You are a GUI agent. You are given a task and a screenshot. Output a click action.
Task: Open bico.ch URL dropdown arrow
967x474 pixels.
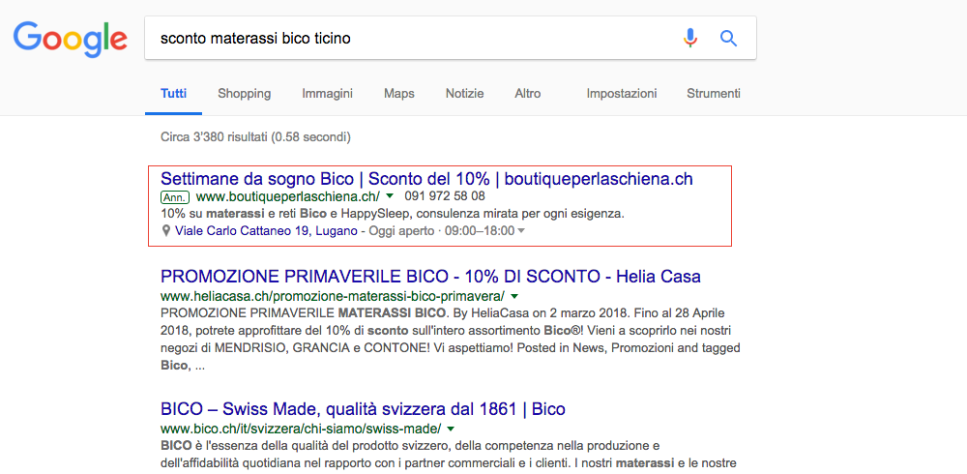tap(451, 429)
